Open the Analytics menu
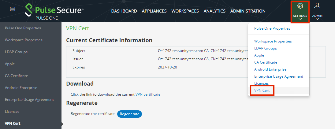335x129 pixels. [x=214, y=11]
